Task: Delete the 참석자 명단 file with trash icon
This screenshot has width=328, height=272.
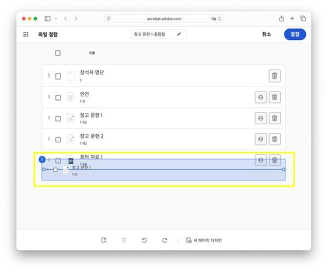Action: pyautogui.click(x=275, y=76)
